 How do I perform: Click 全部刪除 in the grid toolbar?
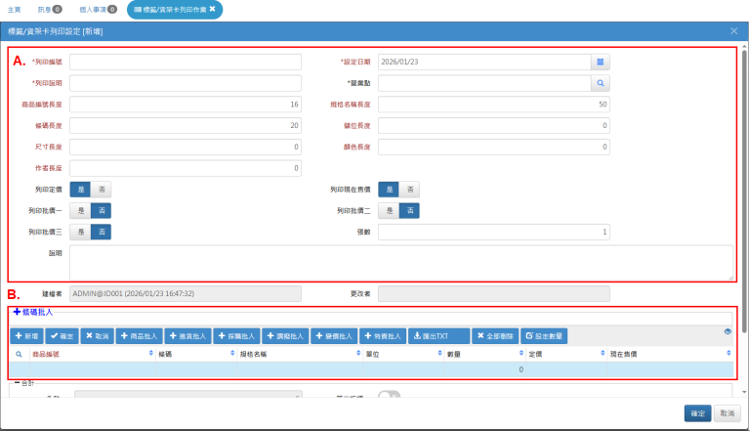[495, 335]
